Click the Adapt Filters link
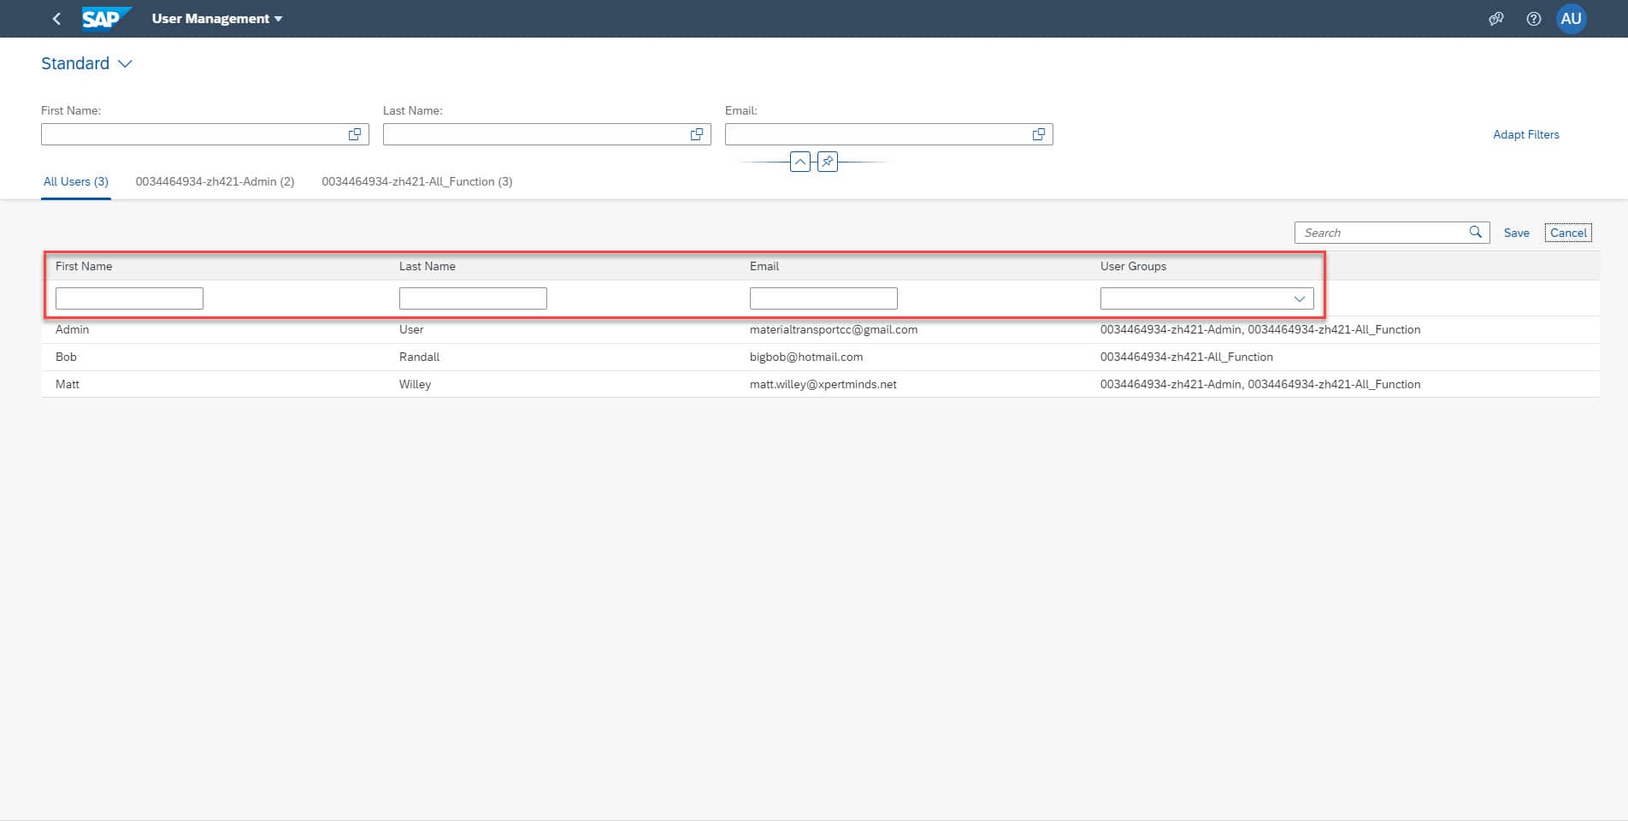The image size is (1628, 821). point(1525,134)
